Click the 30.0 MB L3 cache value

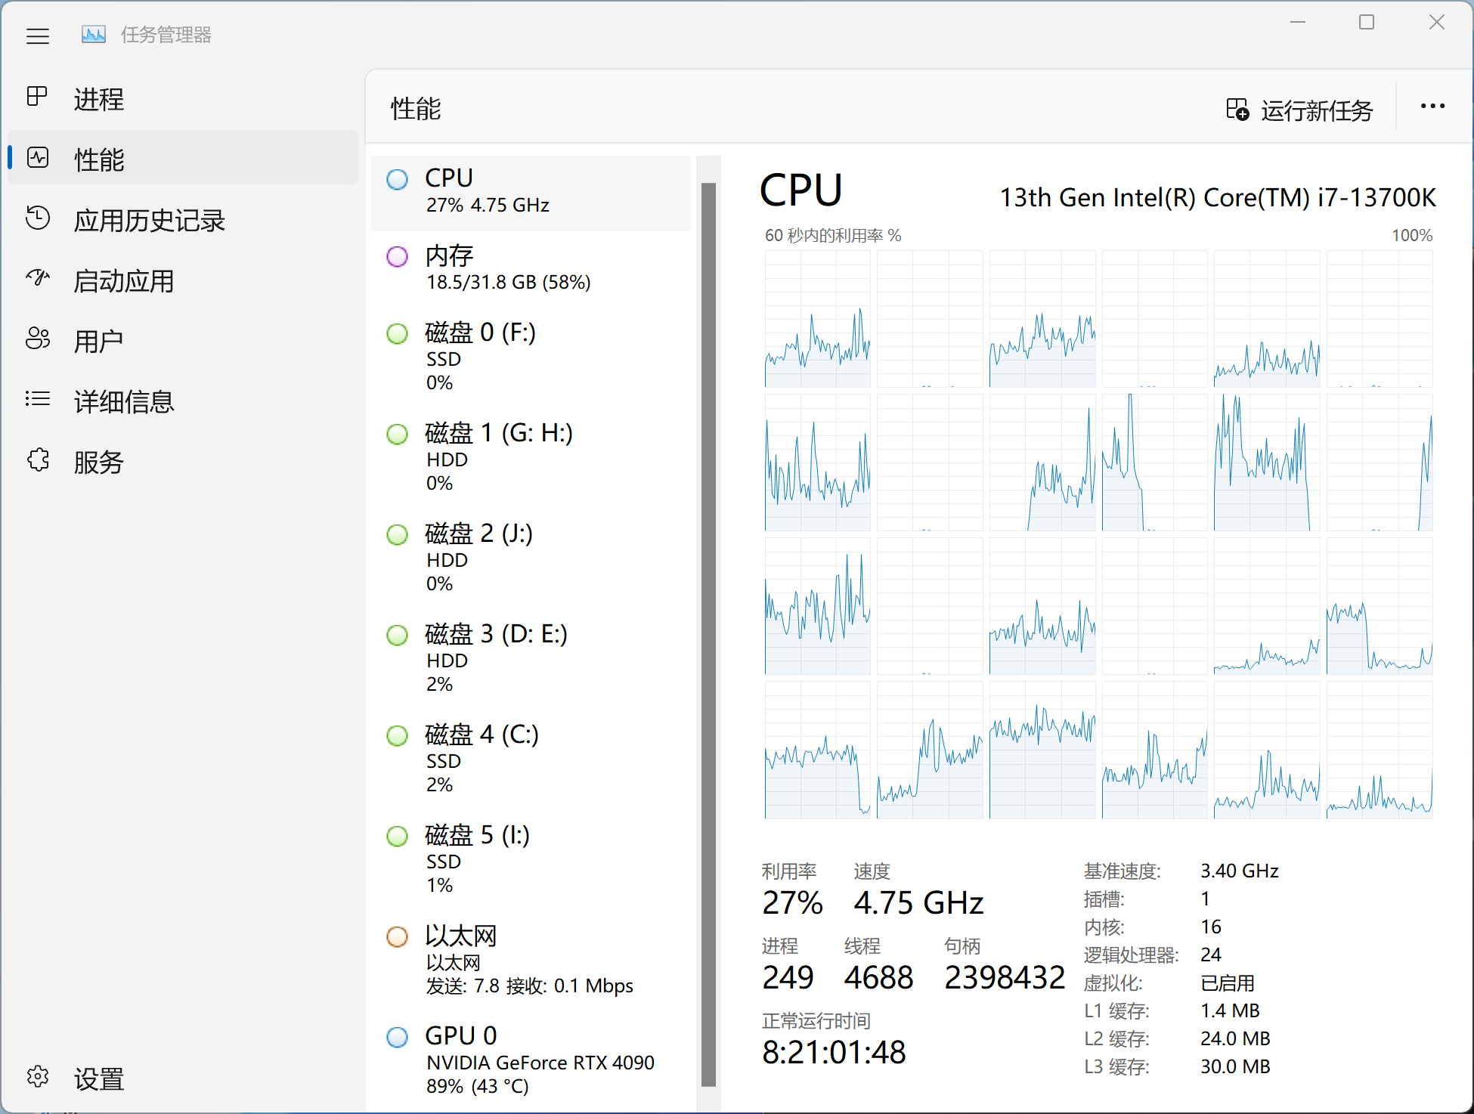pos(1235,1067)
